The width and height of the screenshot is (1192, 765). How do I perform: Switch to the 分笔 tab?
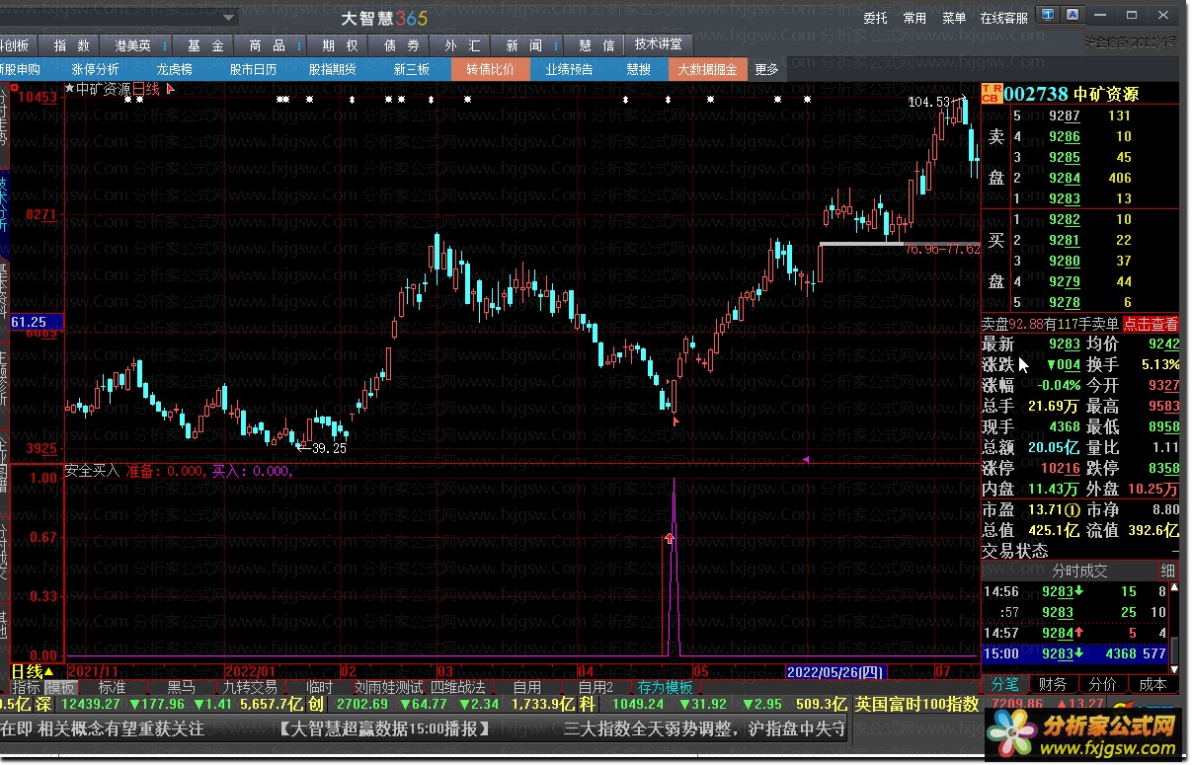click(1005, 684)
